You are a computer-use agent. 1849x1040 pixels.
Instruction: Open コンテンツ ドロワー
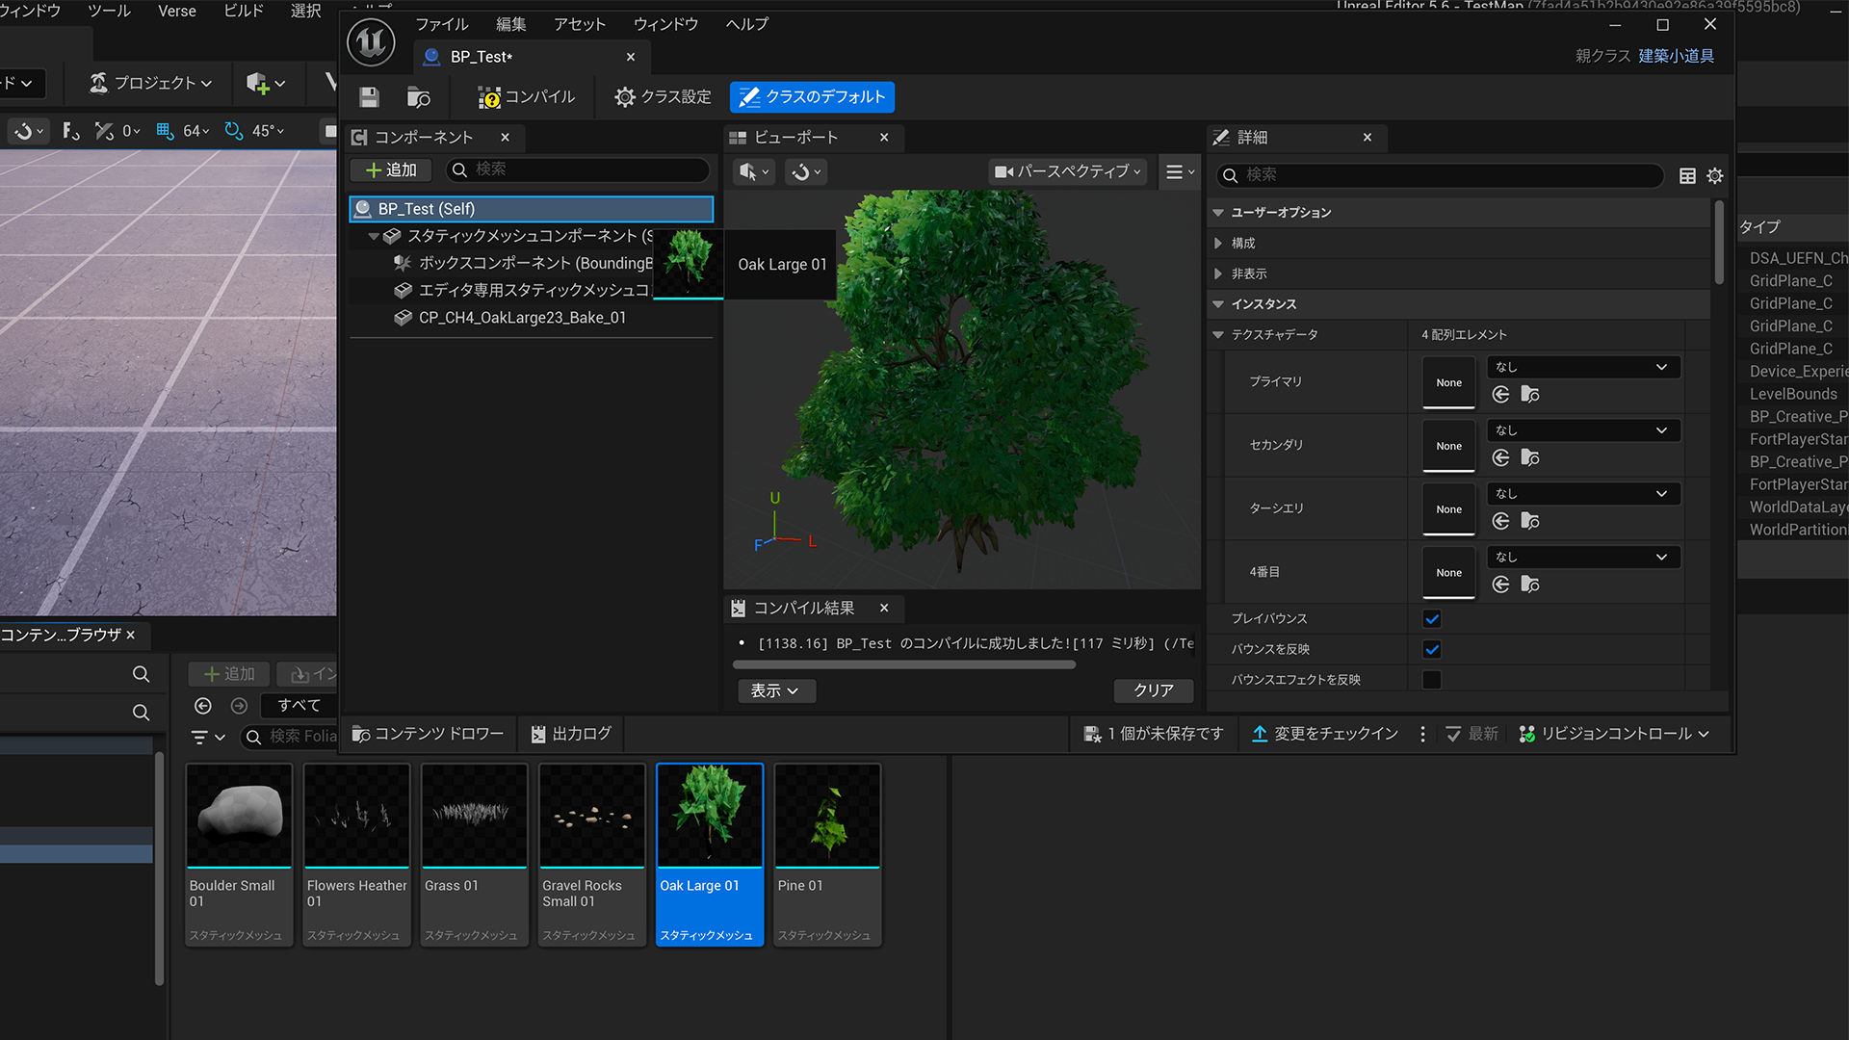tap(428, 734)
